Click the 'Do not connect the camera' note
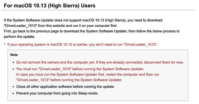 coord(100,62)
